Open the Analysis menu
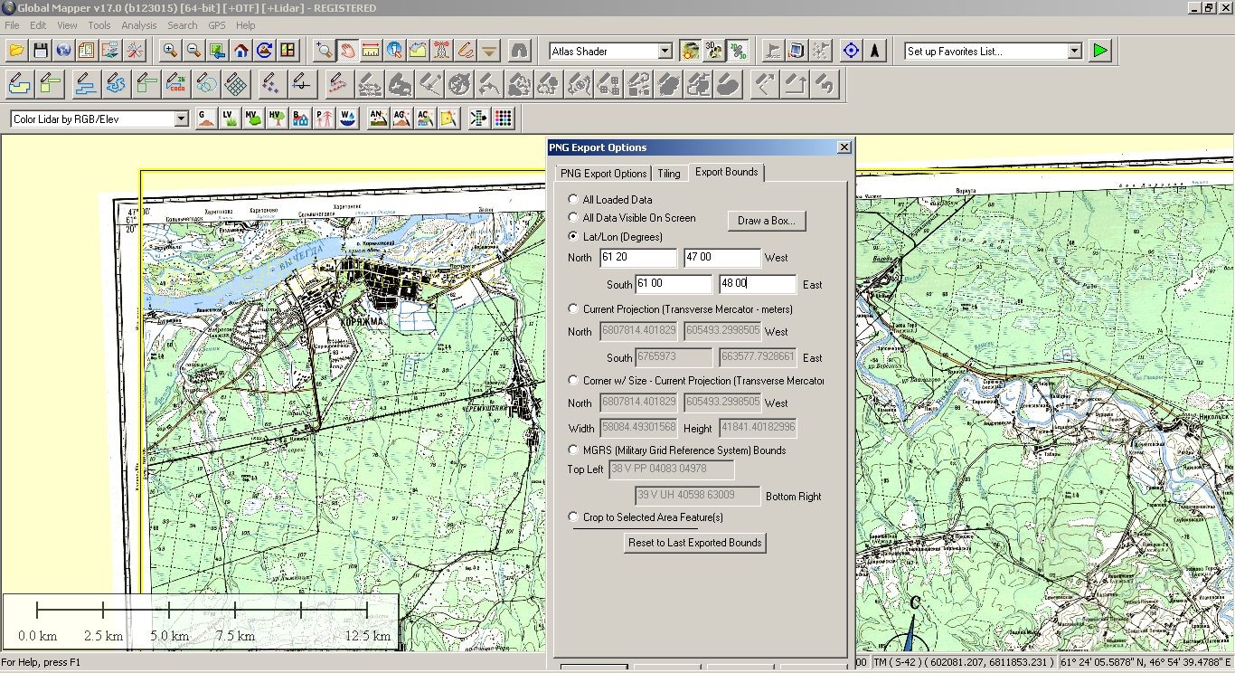The width and height of the screenshot is (1235, 673). 138,25
